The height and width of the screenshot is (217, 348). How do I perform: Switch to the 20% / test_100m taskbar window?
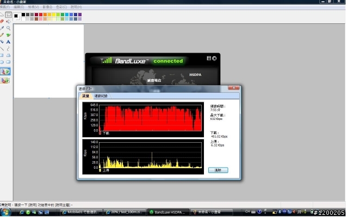125,212
